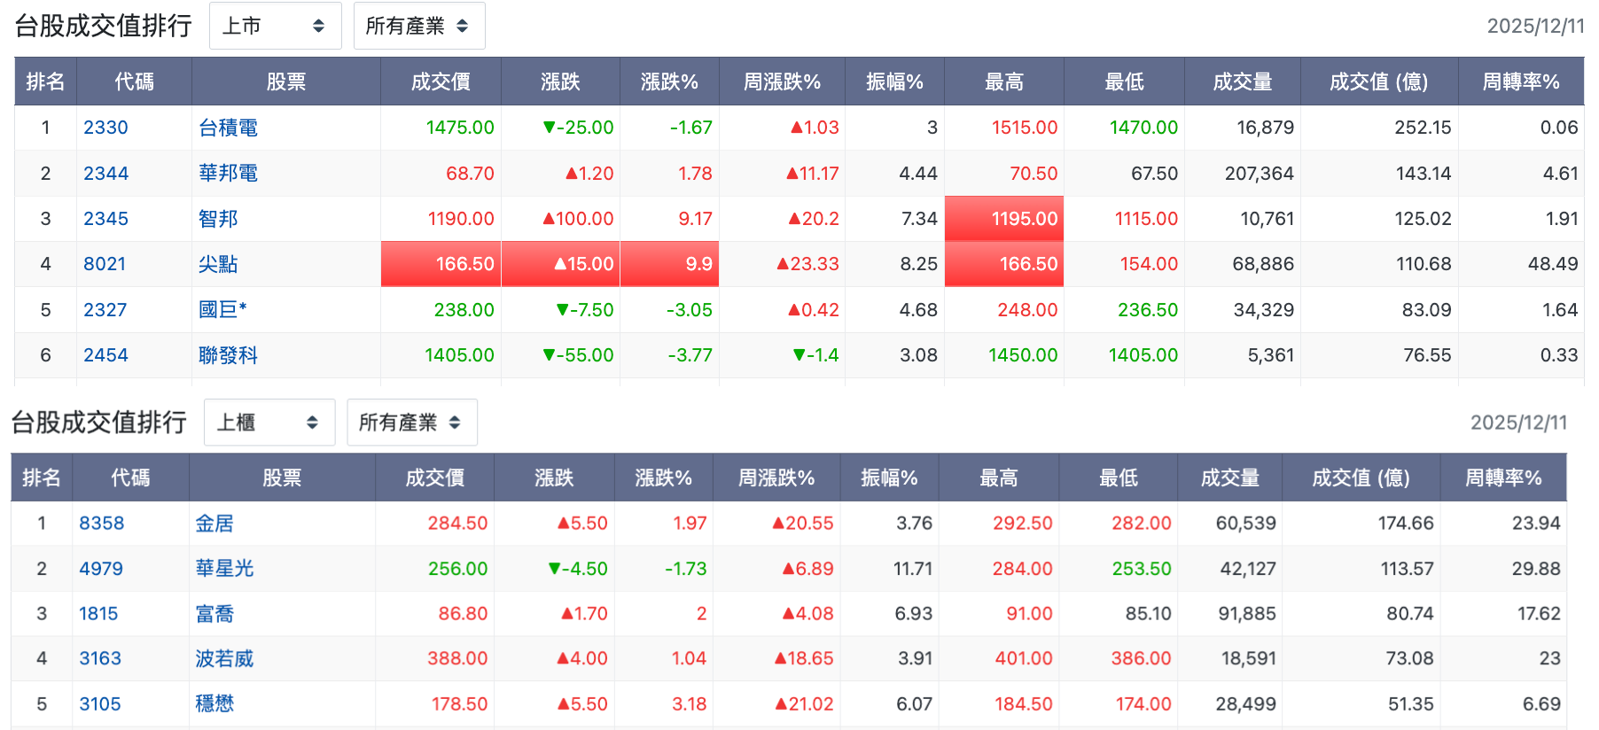
Task: Click 尖點 turnover rate 48.49
Action: pyautogui.click(x=1553, y=264)
